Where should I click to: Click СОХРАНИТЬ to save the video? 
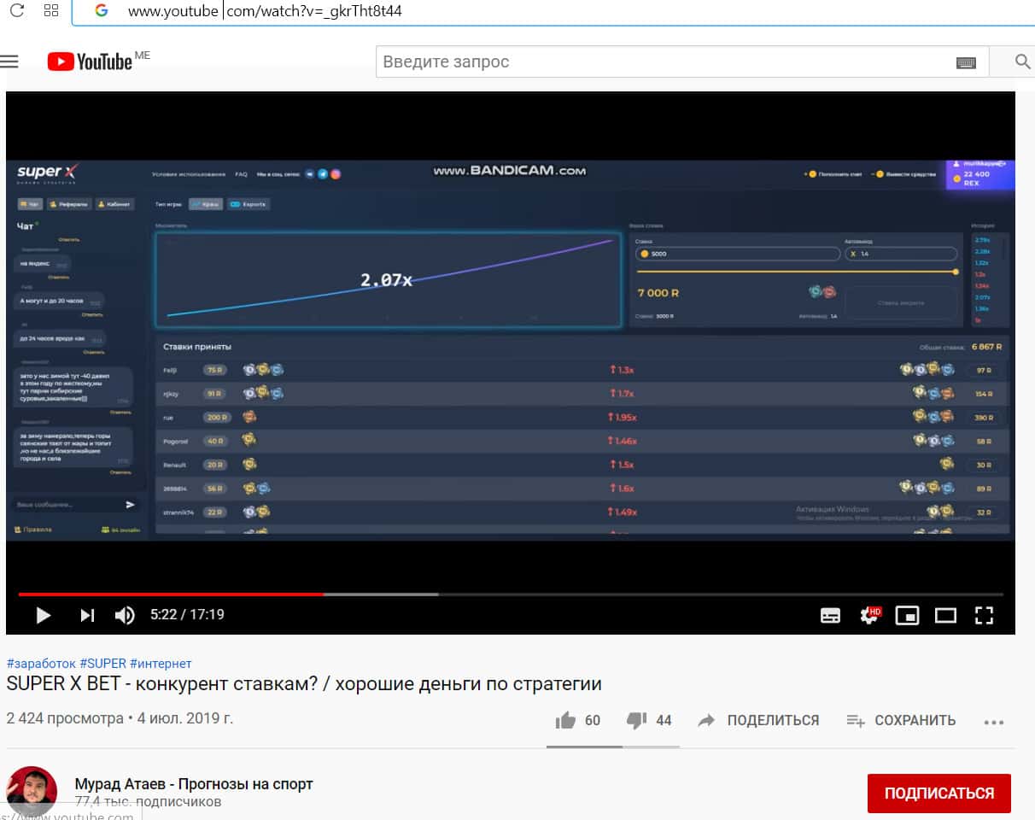pyautogui.click(x=901, y=720)
